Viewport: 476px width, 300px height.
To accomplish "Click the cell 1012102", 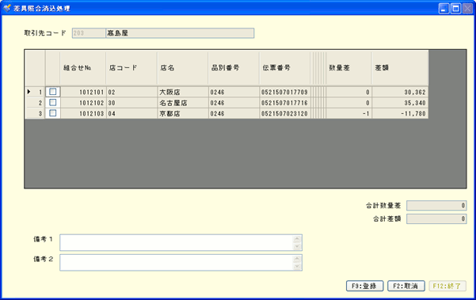I will pos(83,103).
